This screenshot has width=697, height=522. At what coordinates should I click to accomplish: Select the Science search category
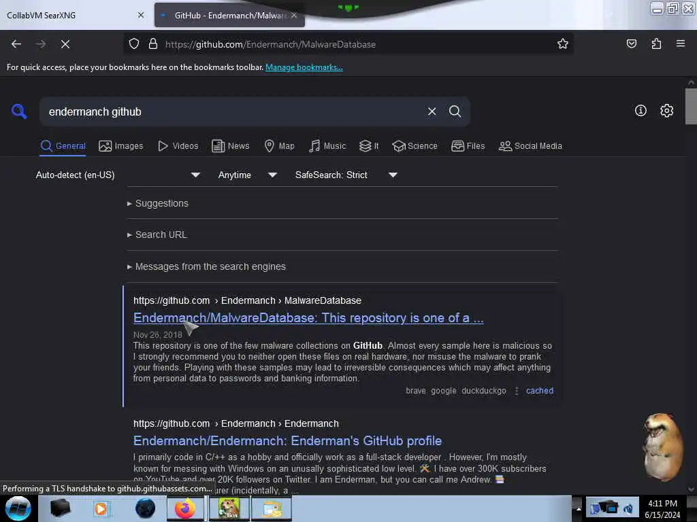tap(415, 145)
